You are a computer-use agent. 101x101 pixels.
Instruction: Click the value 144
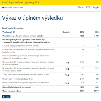(97, 83)
